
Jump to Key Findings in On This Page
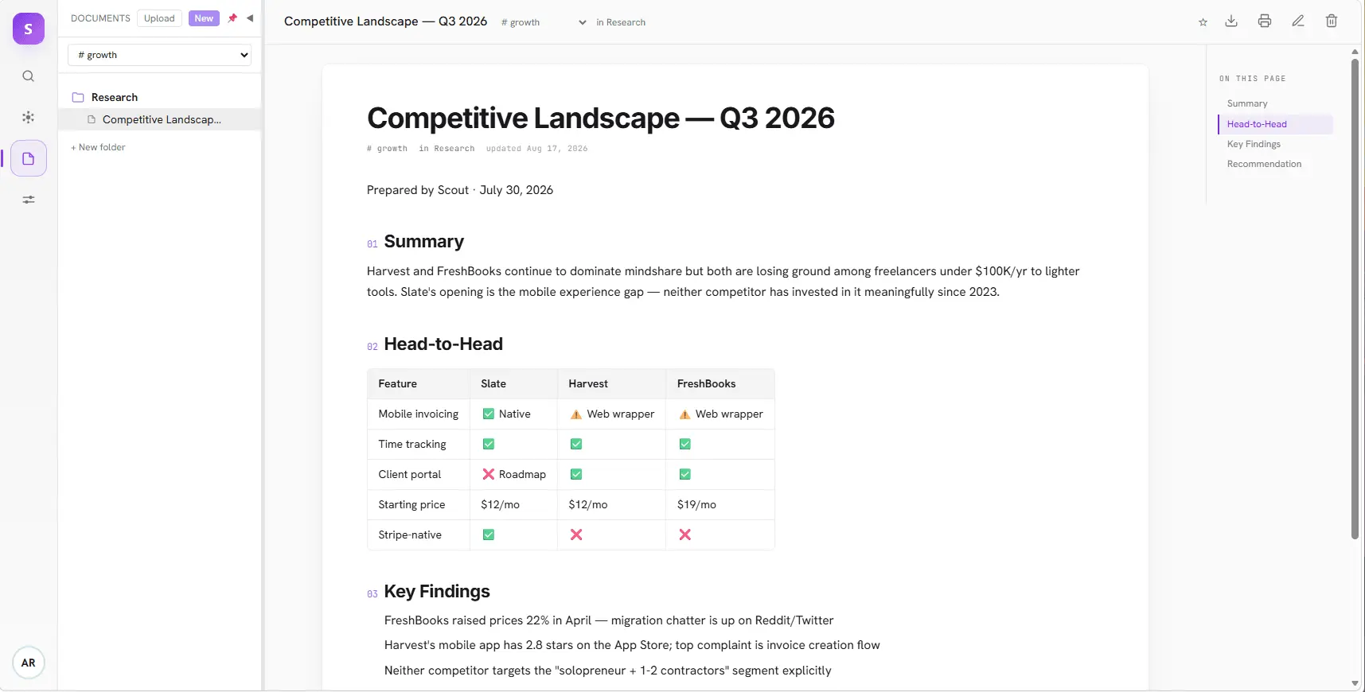pos(1254,144)
